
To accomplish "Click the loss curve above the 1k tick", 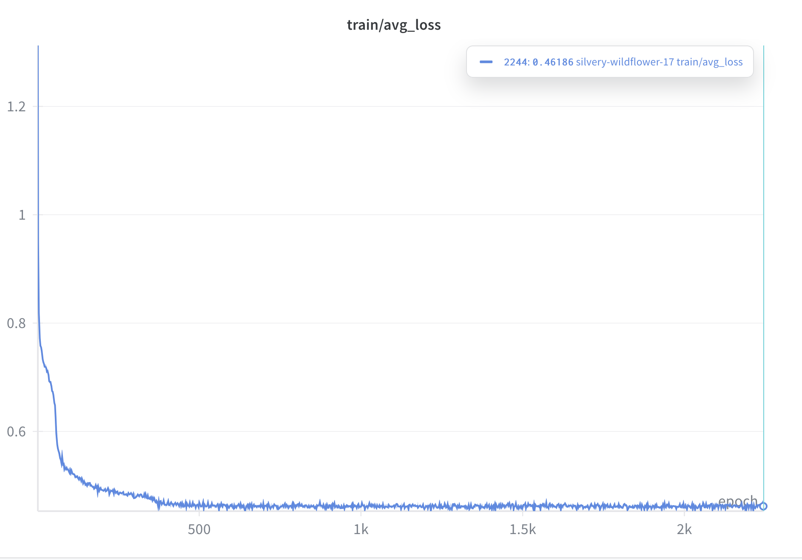I will [361, 506].
